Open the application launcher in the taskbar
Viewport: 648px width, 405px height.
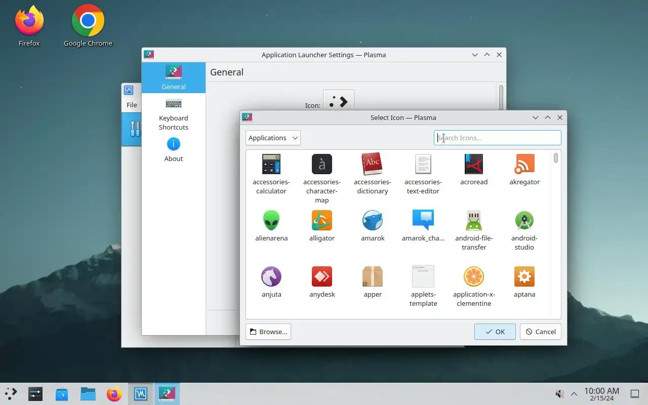(11, 393)
